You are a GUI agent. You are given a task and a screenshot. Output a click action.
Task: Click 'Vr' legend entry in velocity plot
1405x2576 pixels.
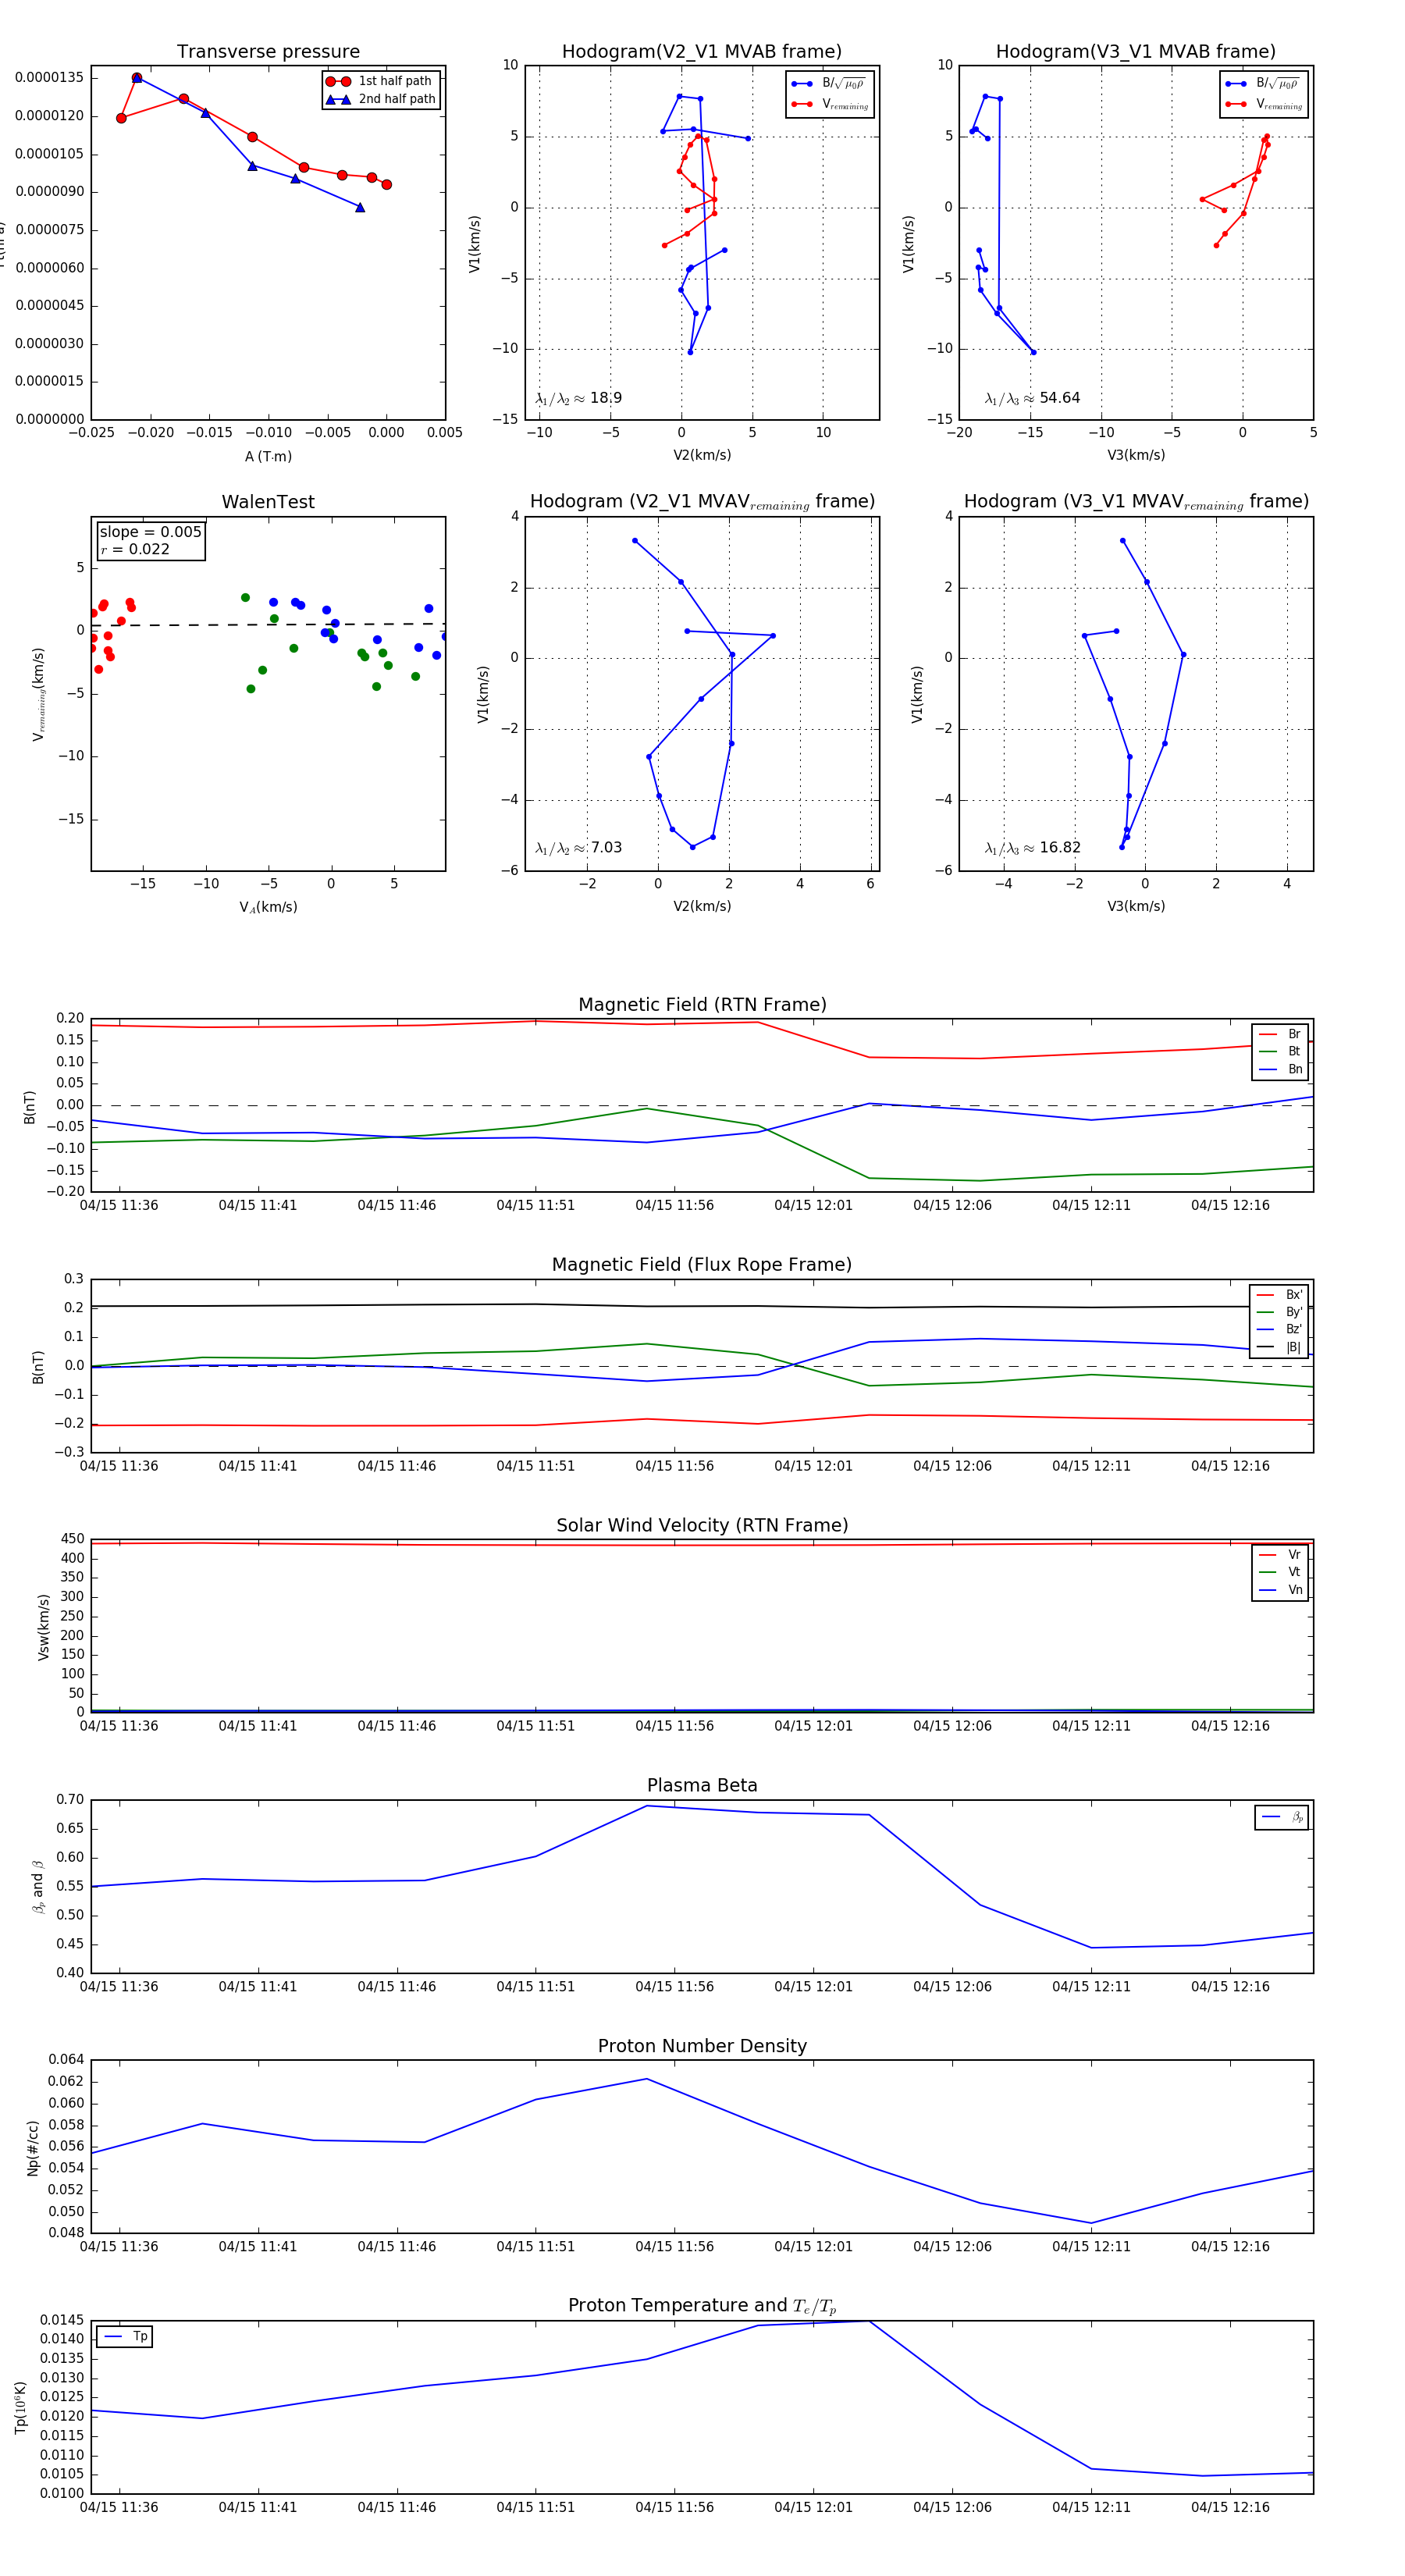[1280, 1555]
